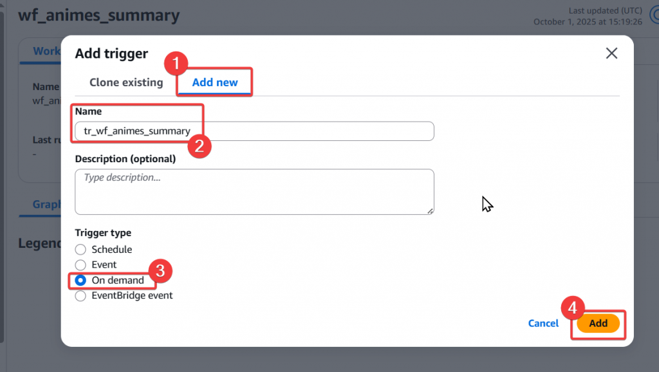659x372 pixels.
Task: Click the red step 2 marker
Action: 200,146
